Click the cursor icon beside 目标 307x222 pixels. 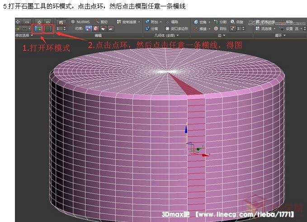(233, 28)
